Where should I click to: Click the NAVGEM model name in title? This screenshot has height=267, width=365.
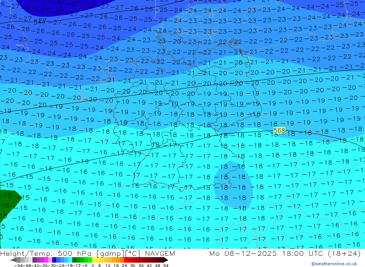[160, 253]
